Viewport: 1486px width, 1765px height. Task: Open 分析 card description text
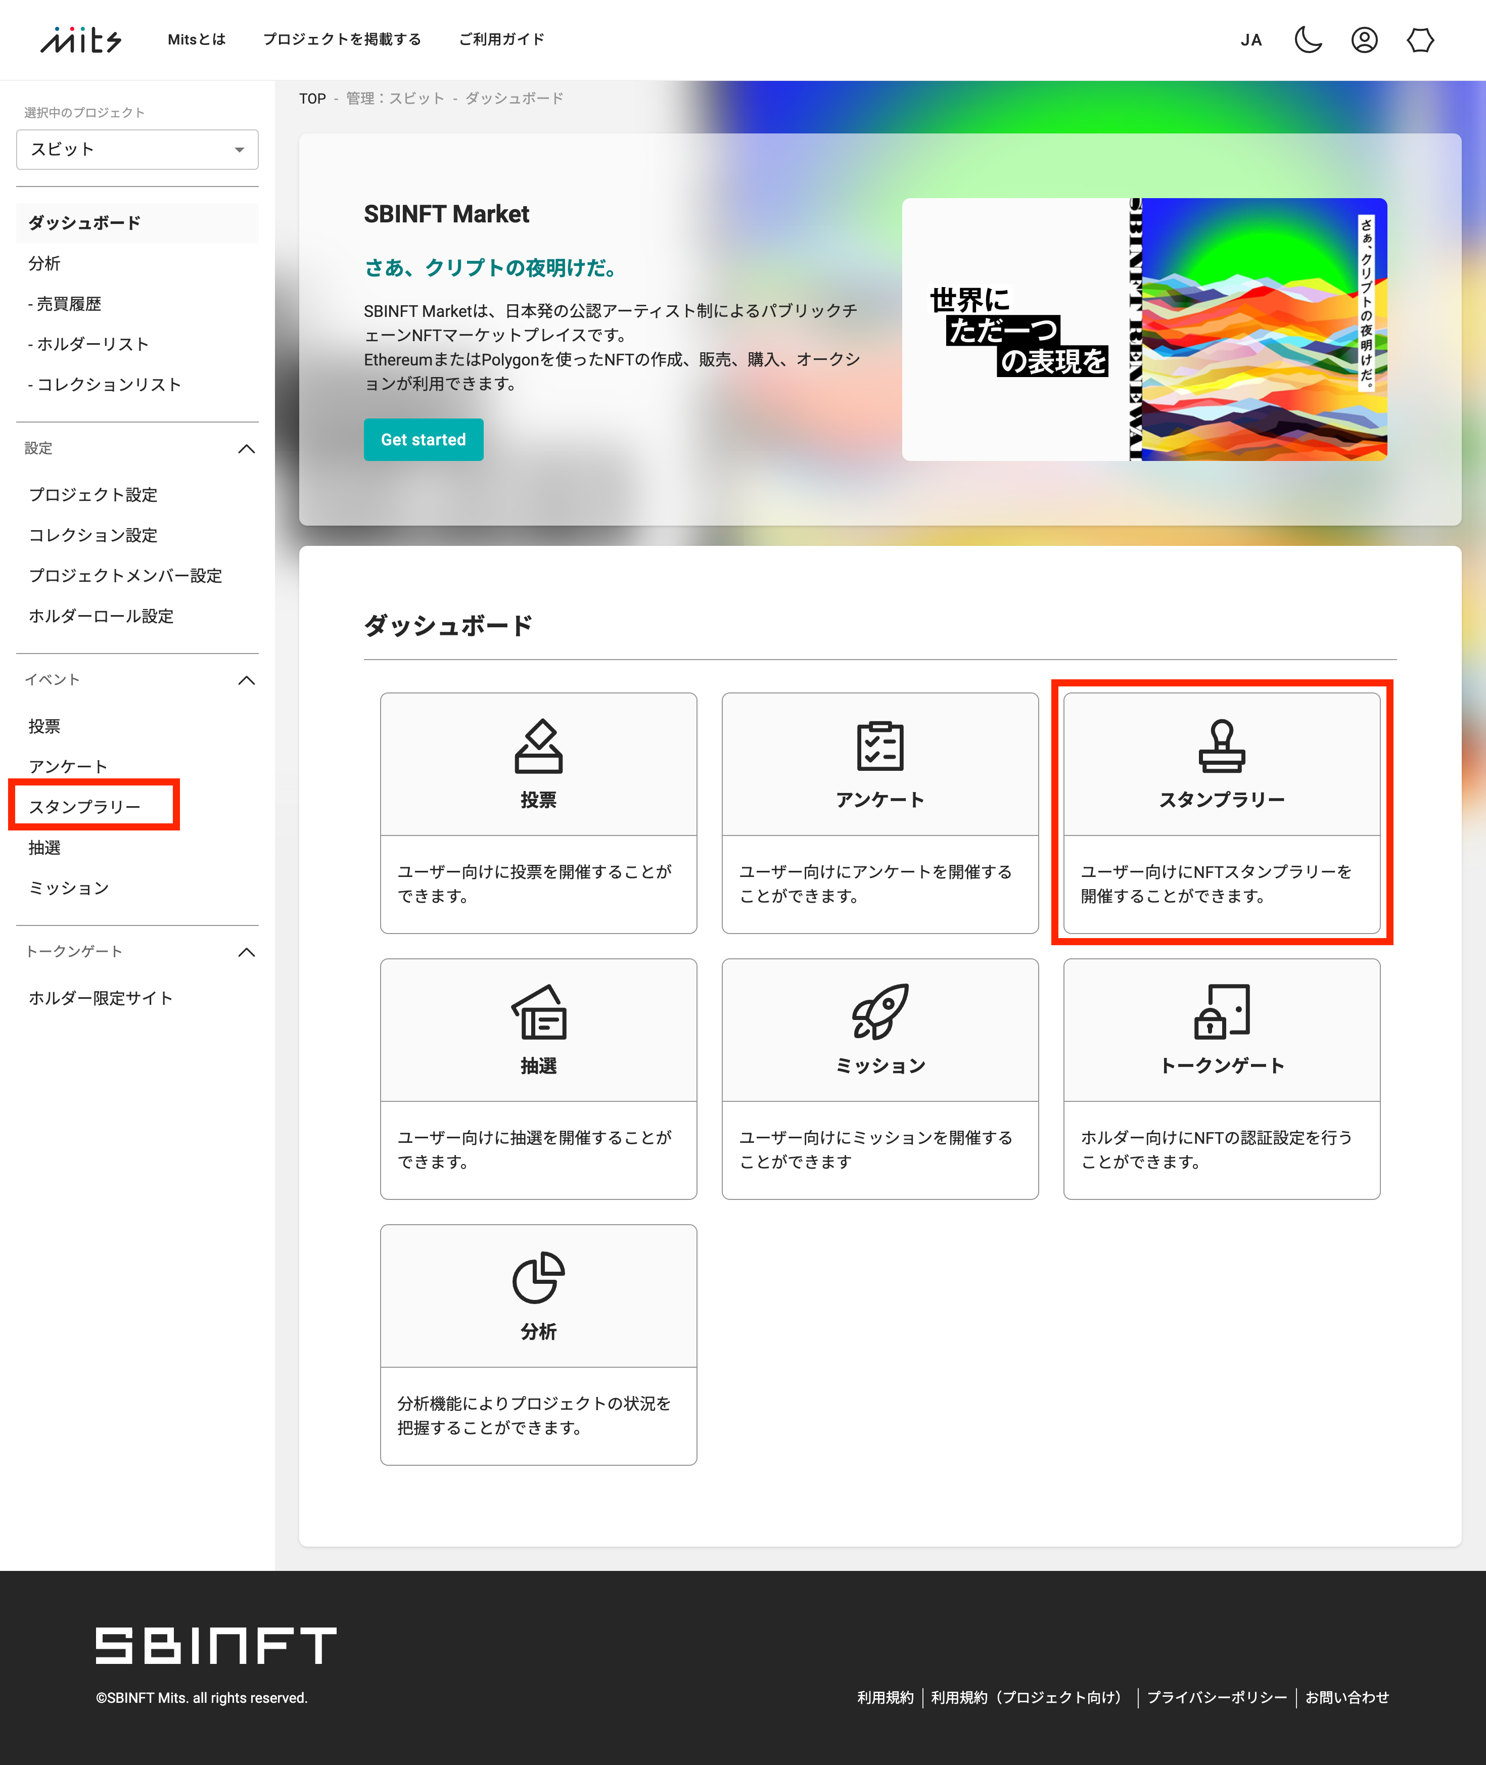point(534,1415)
